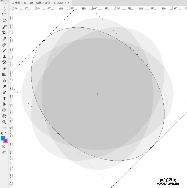Screen dimensions: 187x188
Task: Select the Pen tool
Action: pos(4,92)
